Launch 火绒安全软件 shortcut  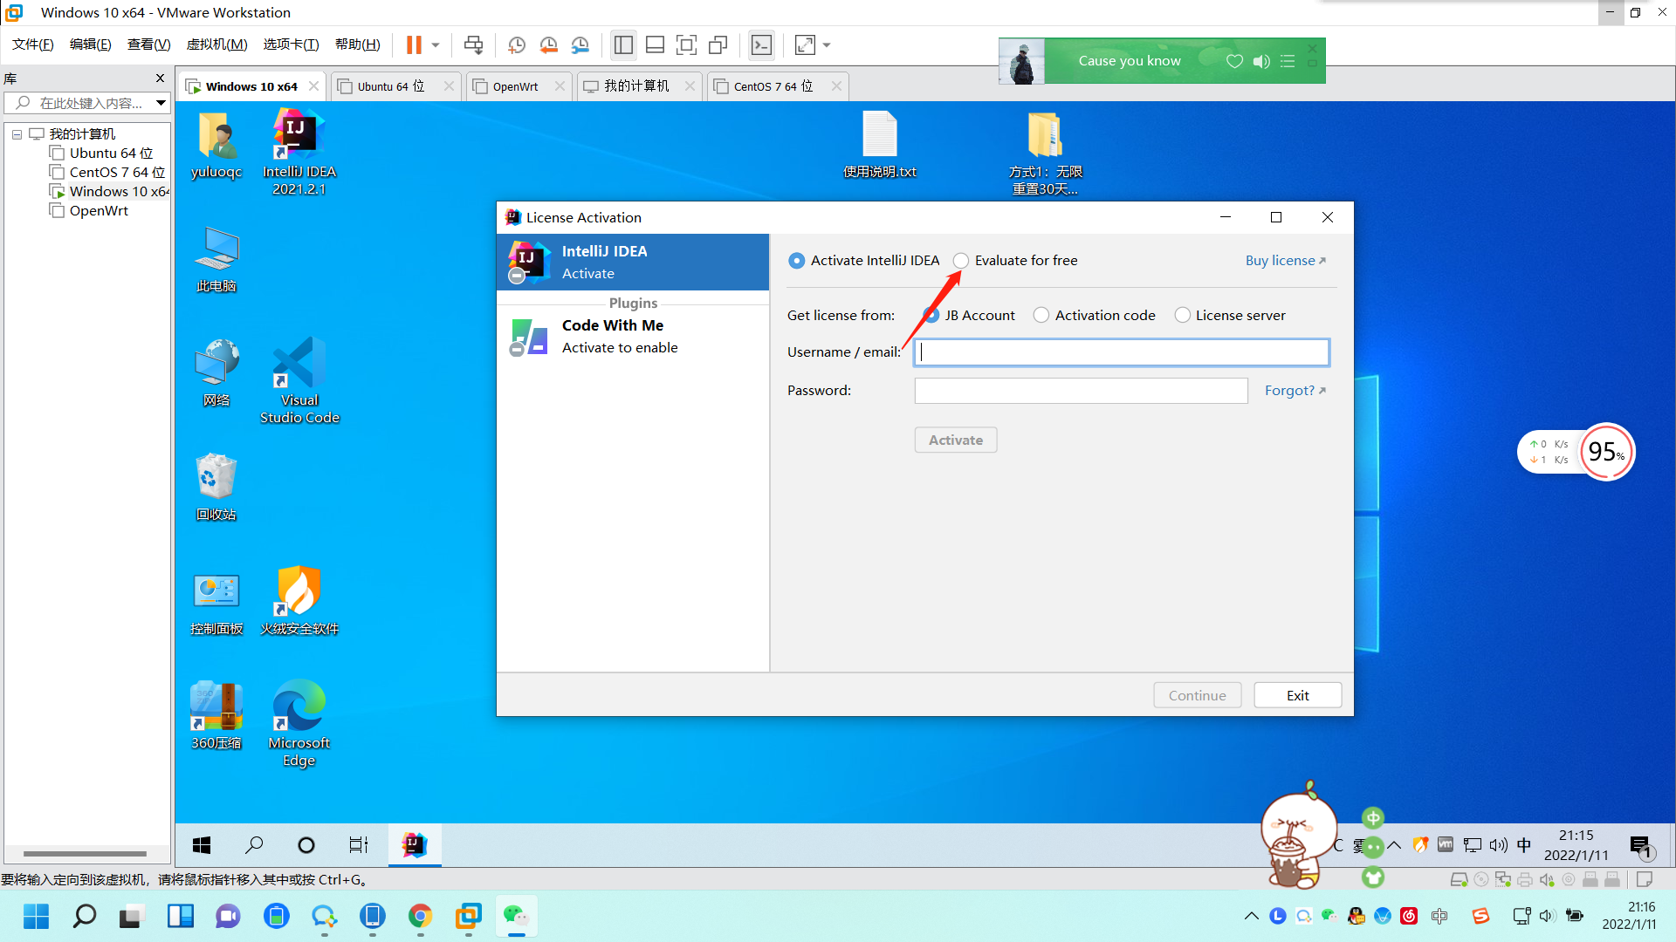click(x=299, y=602)
